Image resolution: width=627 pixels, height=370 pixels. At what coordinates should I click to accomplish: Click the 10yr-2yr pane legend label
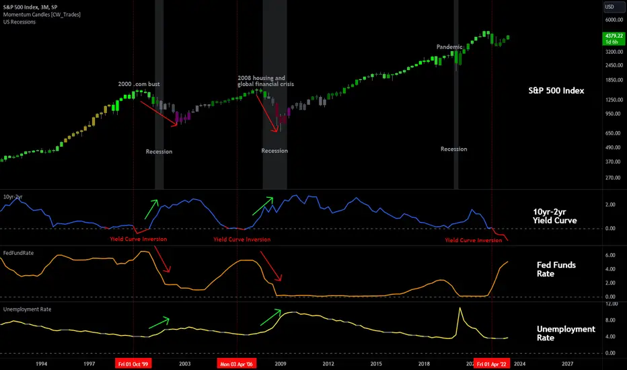coord(13,197)
